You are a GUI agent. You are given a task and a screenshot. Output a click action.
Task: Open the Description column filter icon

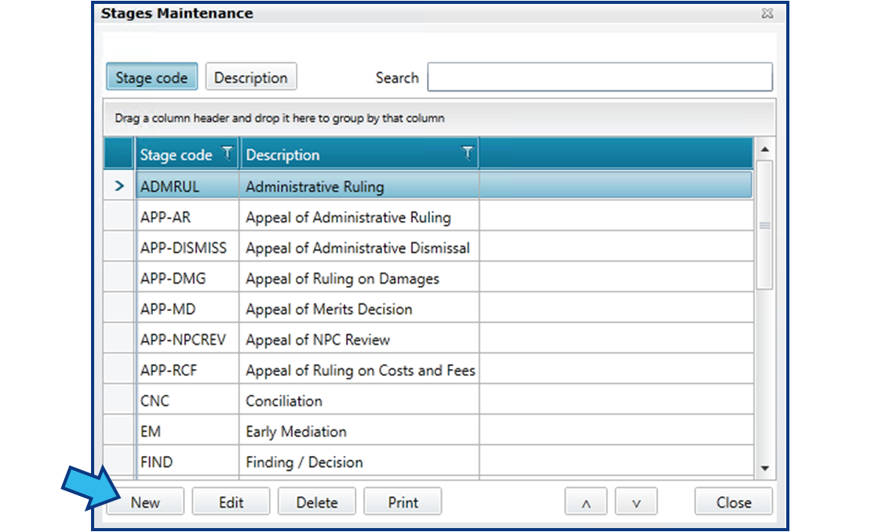[x=468, y=153]
